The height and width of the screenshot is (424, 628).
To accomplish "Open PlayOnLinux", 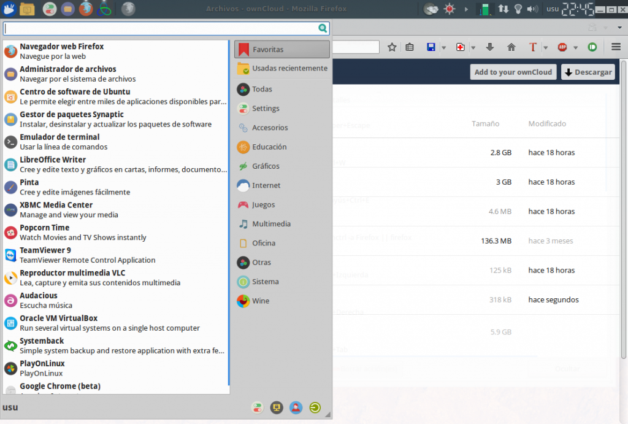I will point(116,368).
